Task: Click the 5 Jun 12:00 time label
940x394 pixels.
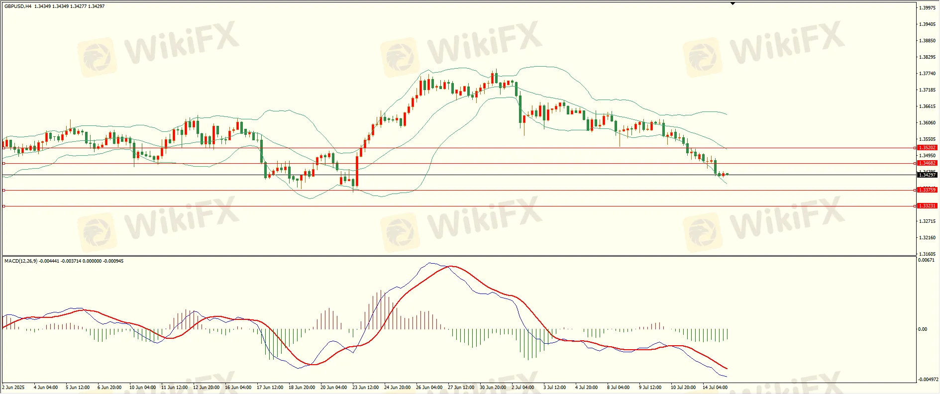Action: (78, 388)
